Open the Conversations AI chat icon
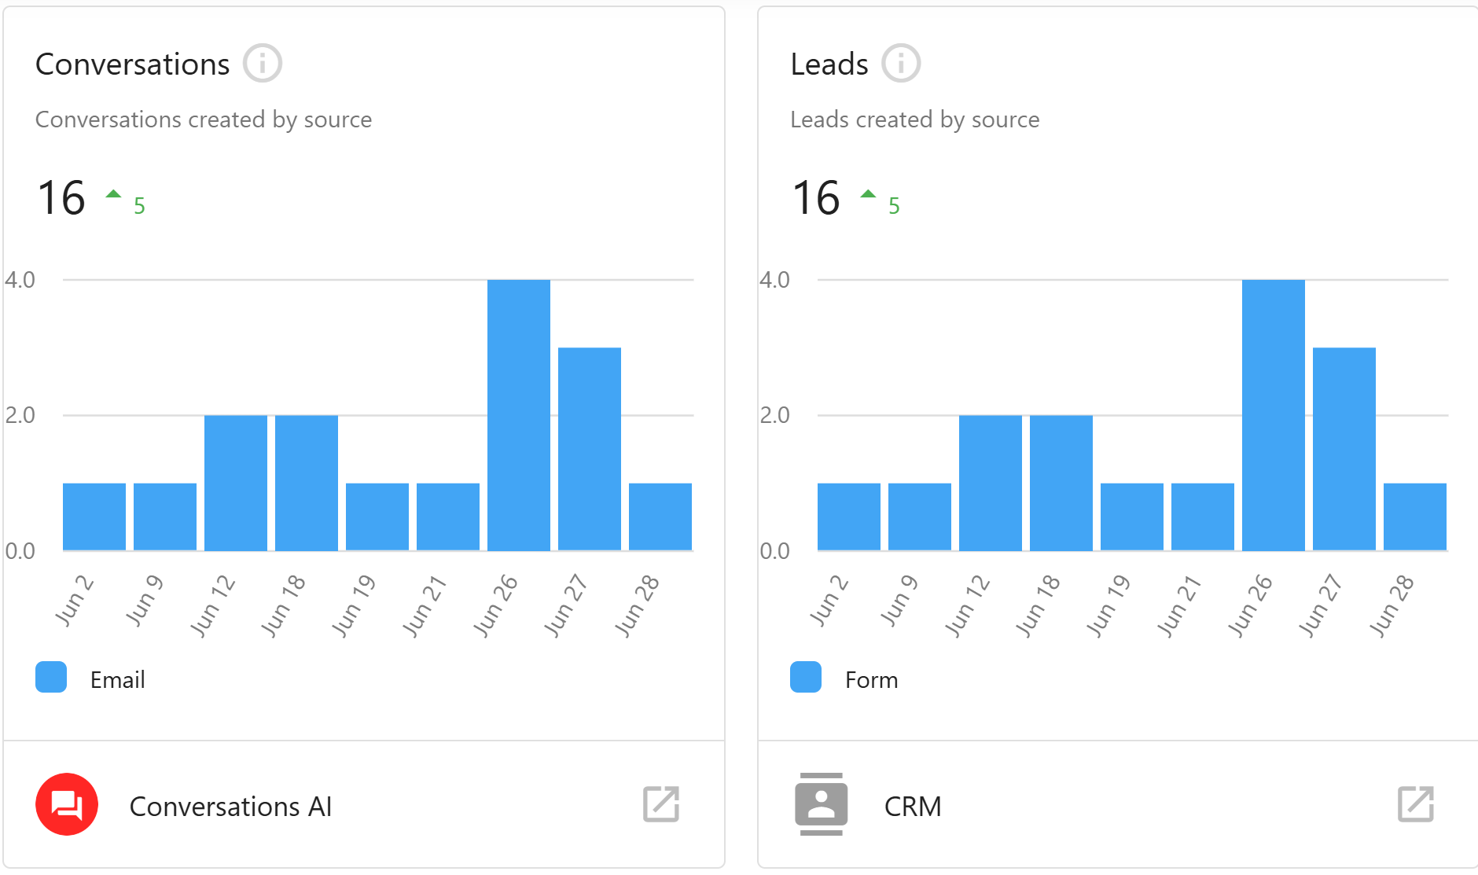The height and width of the screenshot is (875, 1478). tap(67, 805)
